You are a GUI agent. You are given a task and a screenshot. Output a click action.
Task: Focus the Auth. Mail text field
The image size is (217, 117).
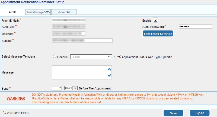[68, 26]
